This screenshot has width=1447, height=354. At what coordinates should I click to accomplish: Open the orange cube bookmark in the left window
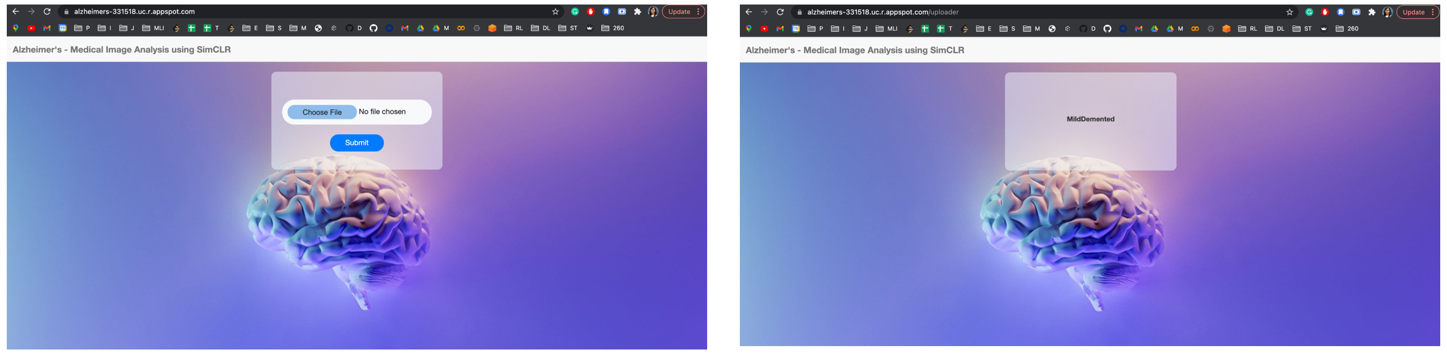coord(492,28)
